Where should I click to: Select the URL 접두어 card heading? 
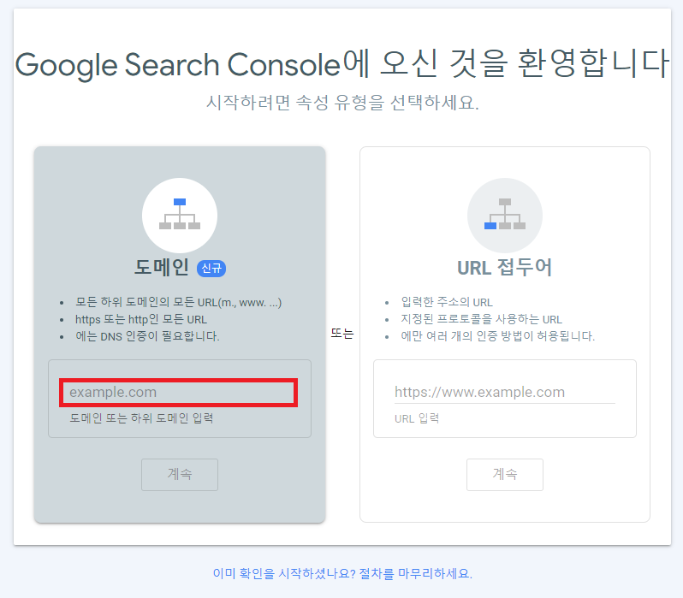point(505,268)
